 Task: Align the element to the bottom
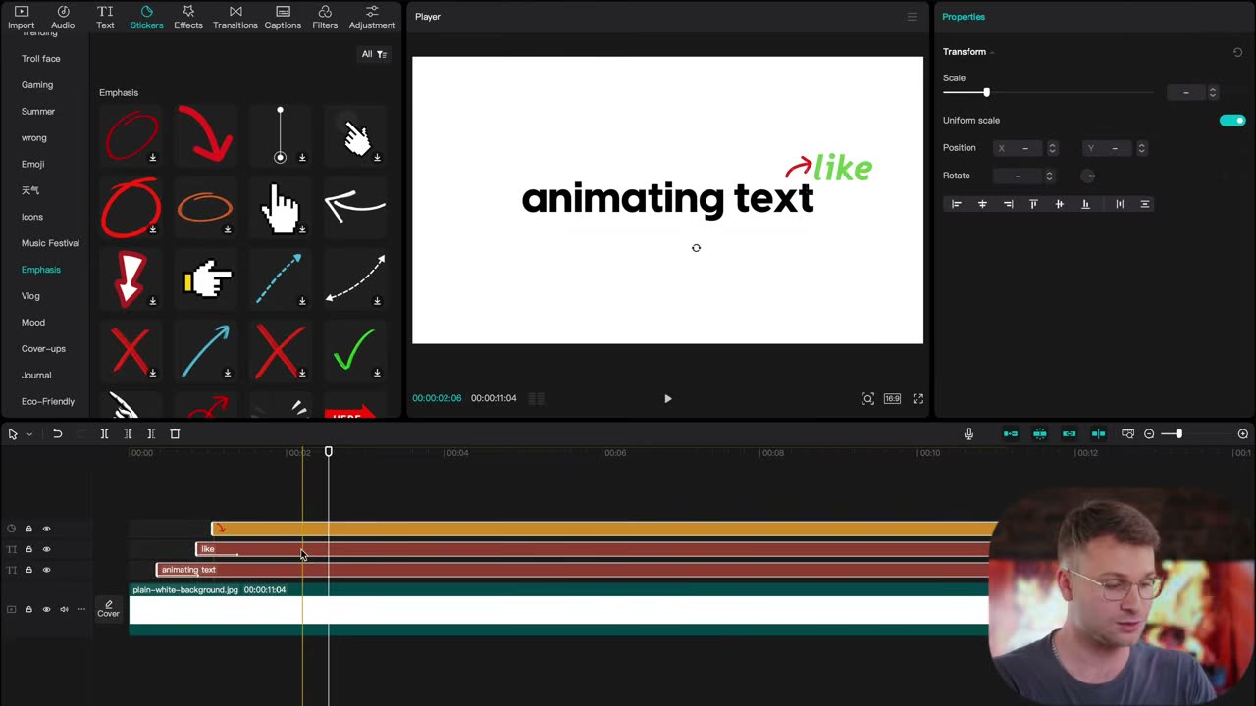1085,204
